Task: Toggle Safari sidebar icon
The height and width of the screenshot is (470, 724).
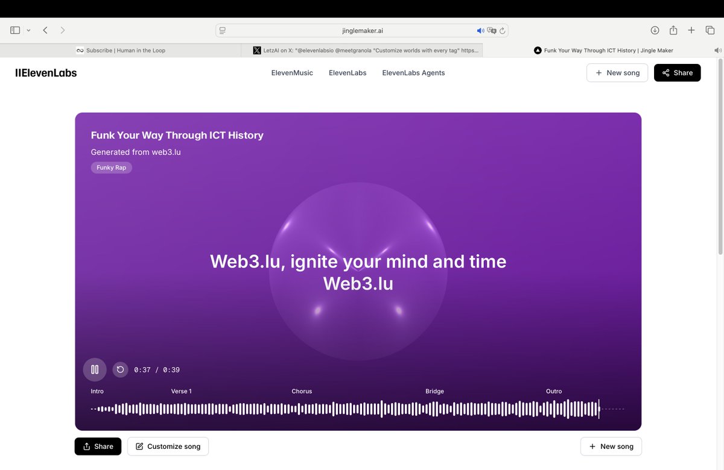Action: 15,30
